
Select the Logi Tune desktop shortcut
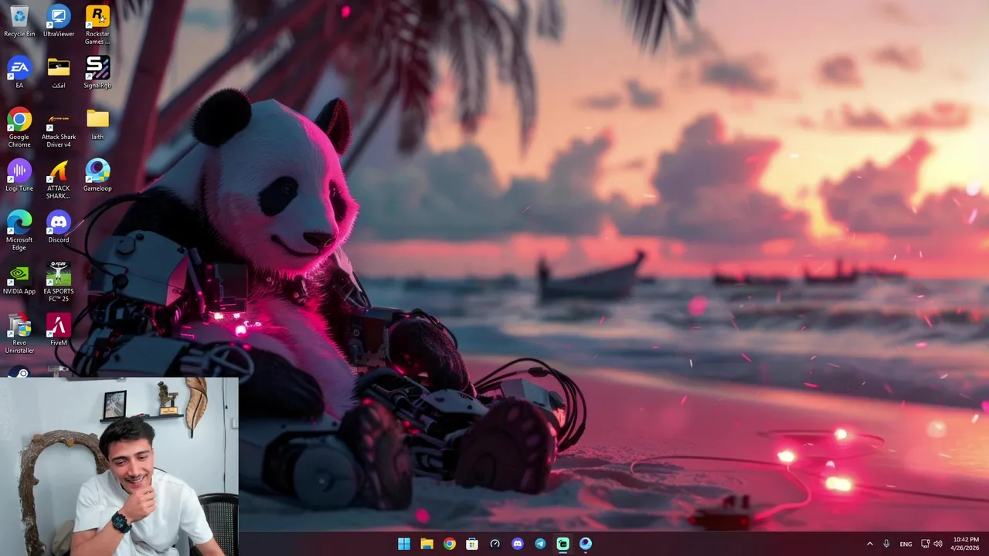pos(19,176)
